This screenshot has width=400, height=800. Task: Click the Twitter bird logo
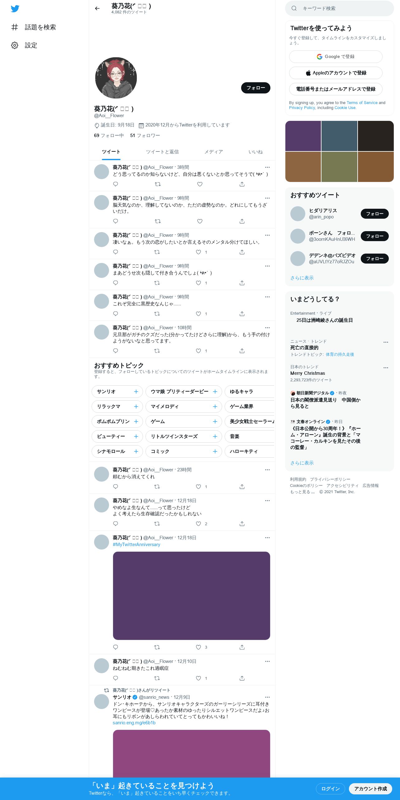15,8
